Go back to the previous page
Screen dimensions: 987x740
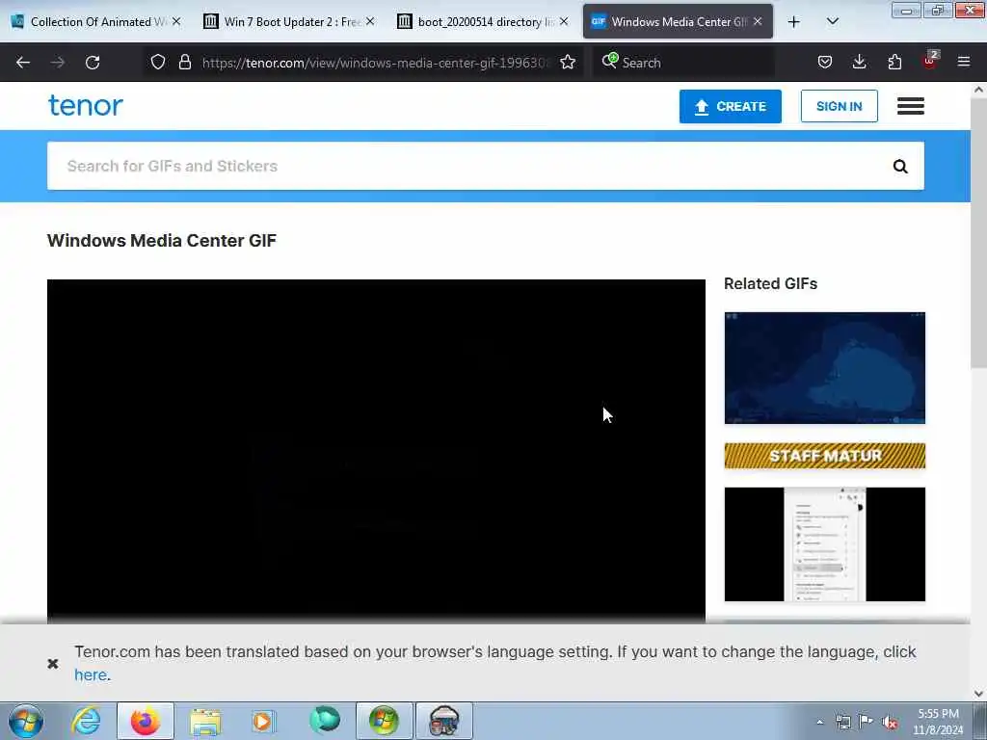(23, 63)
